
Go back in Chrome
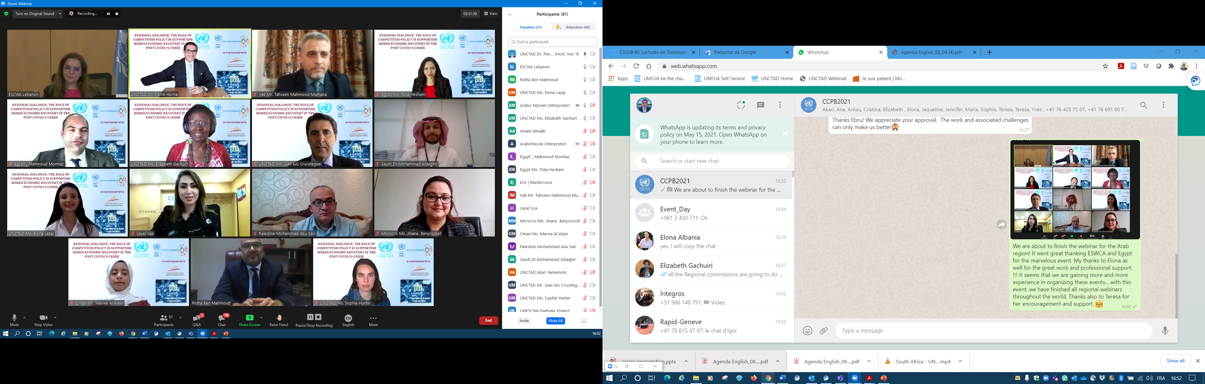click(611, 66)
